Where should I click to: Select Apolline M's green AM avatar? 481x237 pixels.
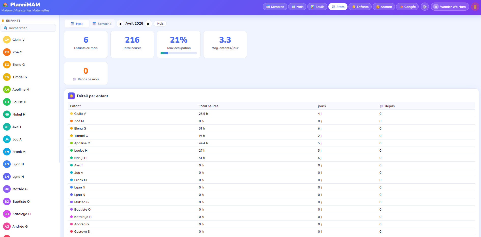(7, 89)
